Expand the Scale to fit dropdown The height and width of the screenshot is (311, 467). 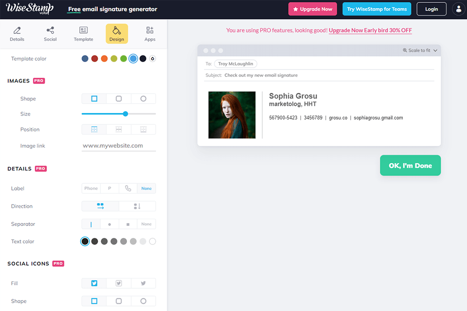(x=420, y=51)
